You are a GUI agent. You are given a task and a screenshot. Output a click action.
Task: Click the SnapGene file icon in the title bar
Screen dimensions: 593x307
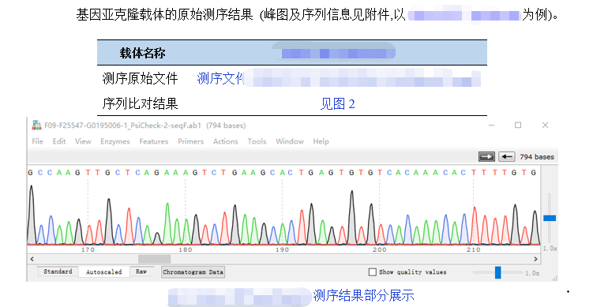[36, 125]
